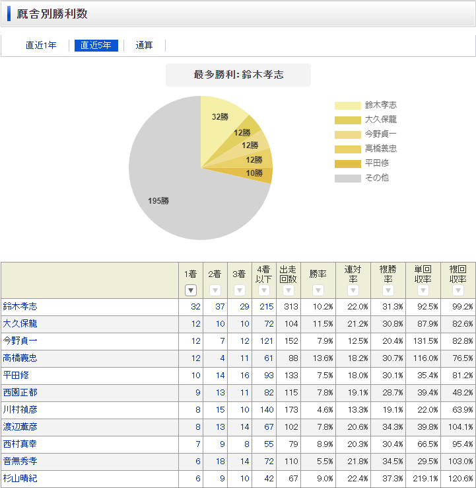Sort by 連対率 arrow icon
The image size is (476, 488).
pos(353,290)
